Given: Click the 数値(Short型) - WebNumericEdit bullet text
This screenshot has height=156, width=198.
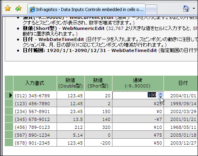Looking at the screenshot, I should [x=63, y=28].
